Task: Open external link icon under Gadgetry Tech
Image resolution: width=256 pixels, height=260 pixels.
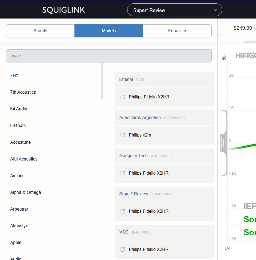Action: pyautogui.click(x=123, y=173)
